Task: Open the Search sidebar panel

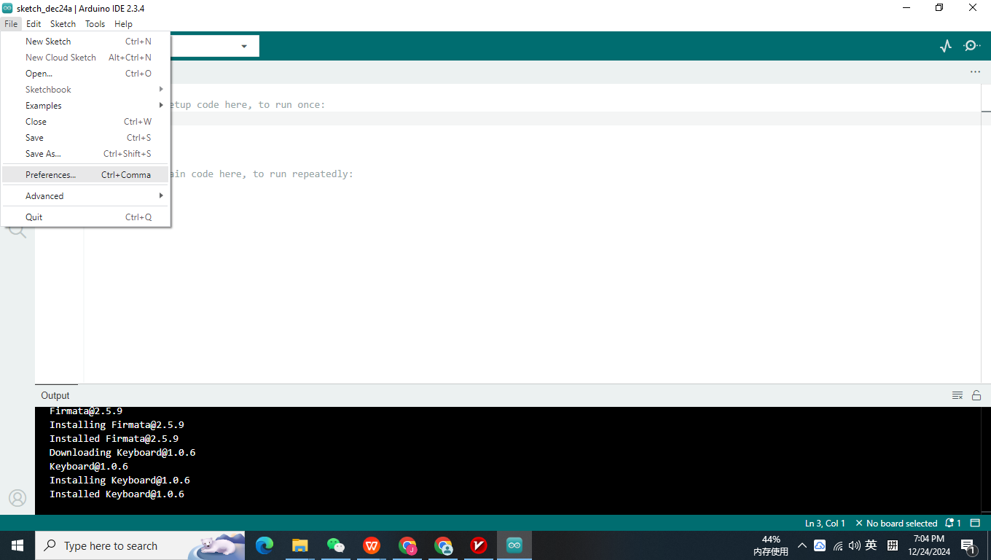Action: [x=17, y=231]
